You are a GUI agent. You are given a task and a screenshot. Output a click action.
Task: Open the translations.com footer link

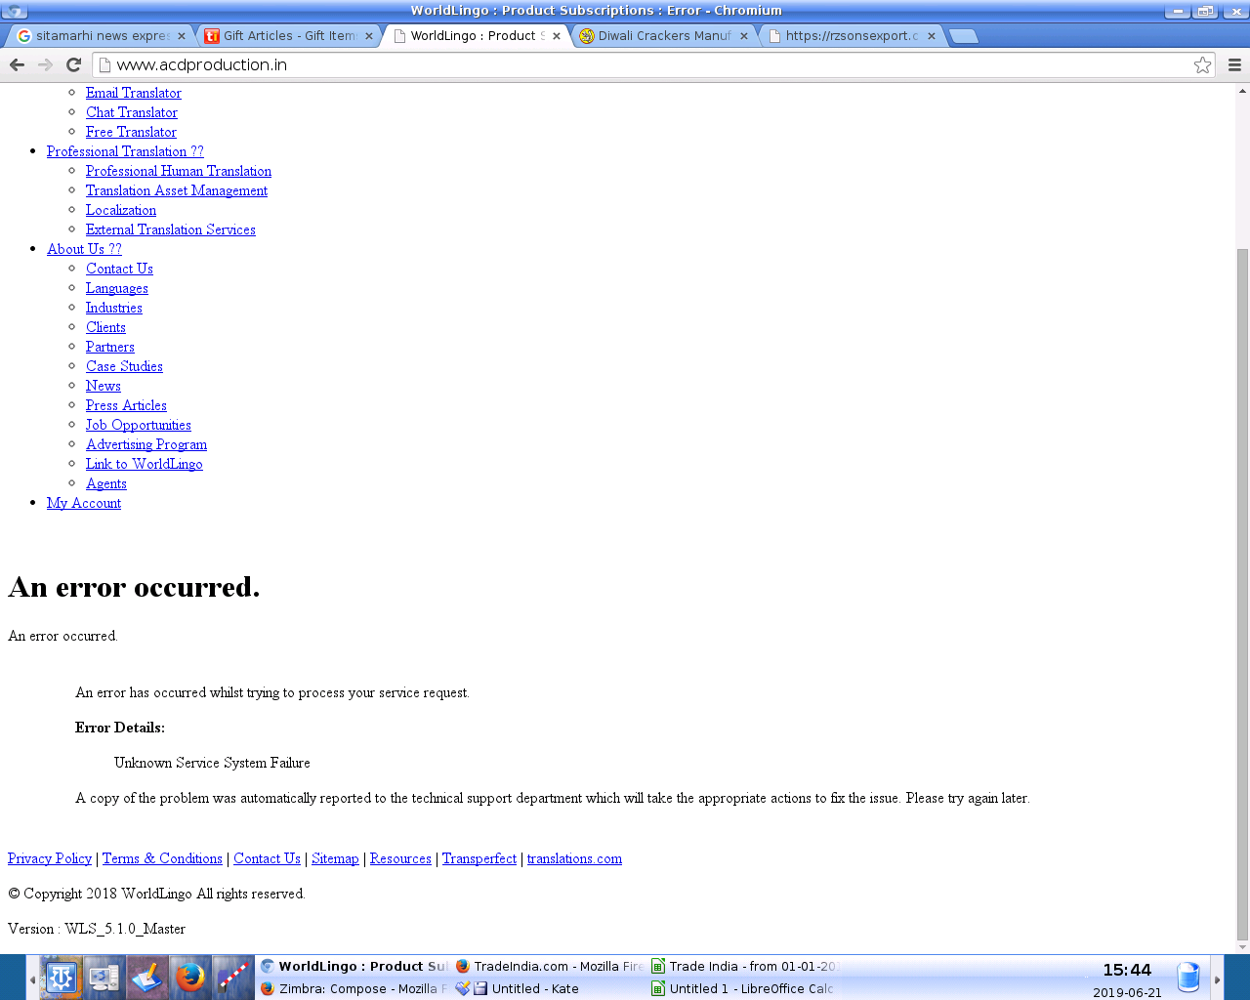point(574,858)
